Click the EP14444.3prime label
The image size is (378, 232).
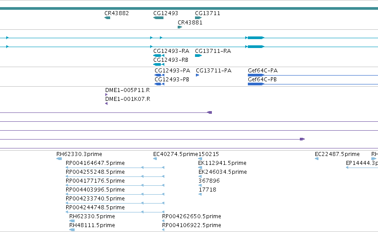[362, 163]
